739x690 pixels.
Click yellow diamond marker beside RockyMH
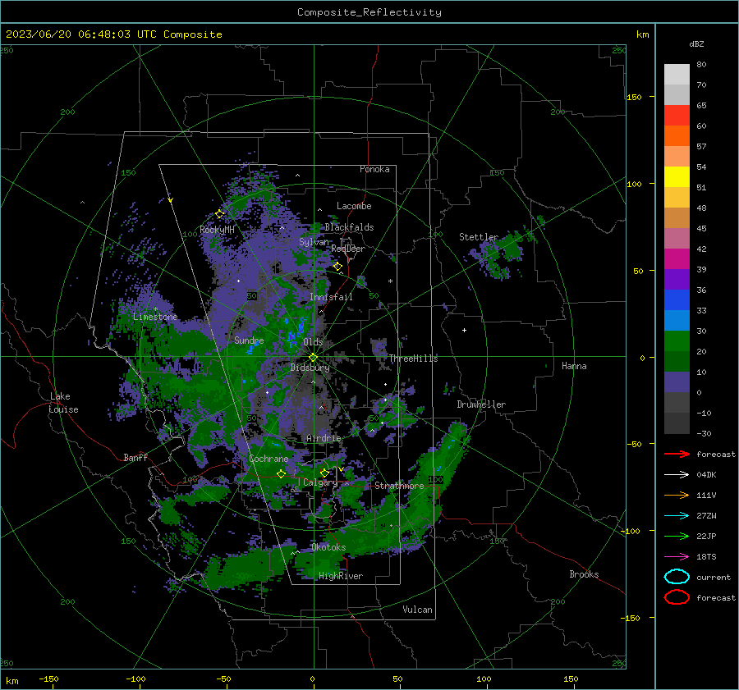click(x=219, y=214)
